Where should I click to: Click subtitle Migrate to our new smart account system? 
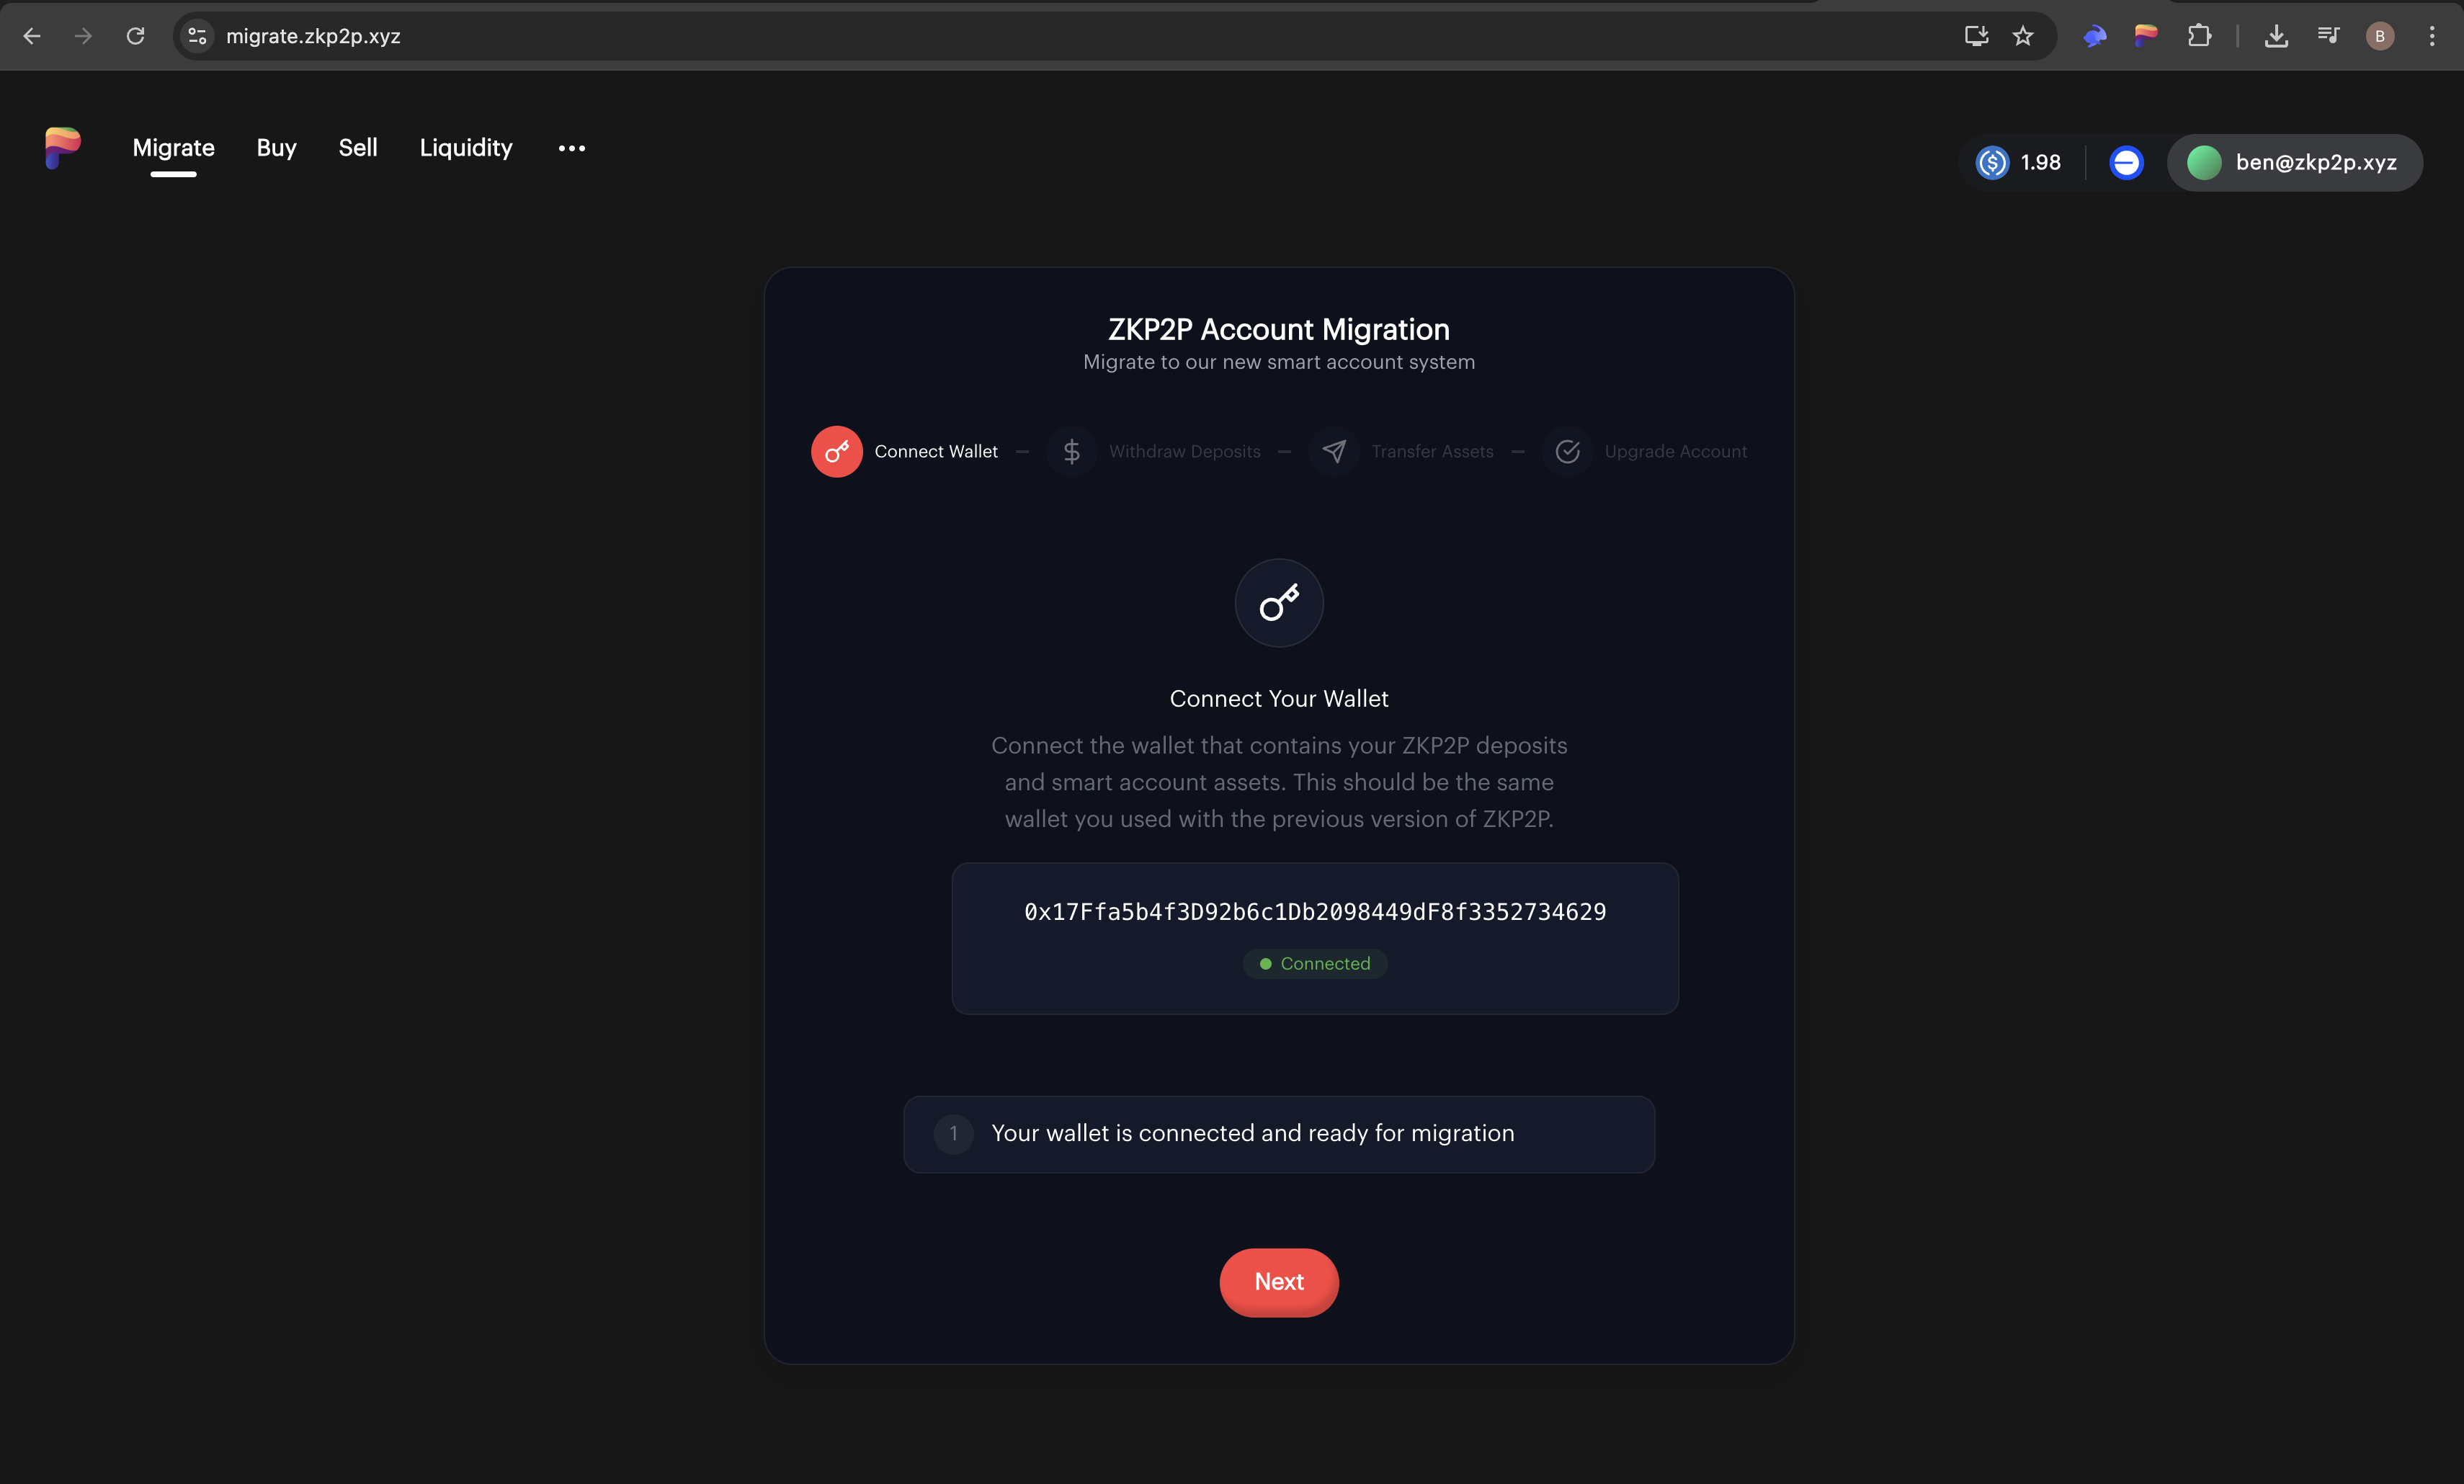(x=1279, y=362)
